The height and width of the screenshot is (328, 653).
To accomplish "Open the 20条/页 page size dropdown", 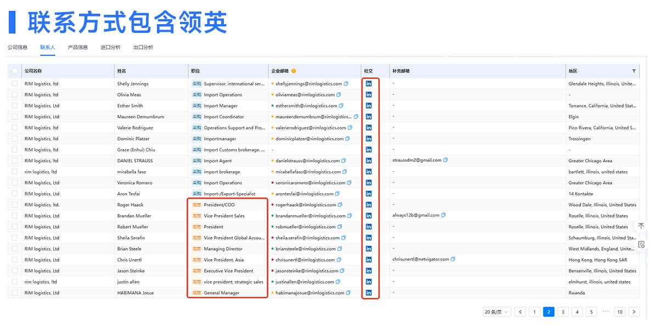I will tap(497, 312).
